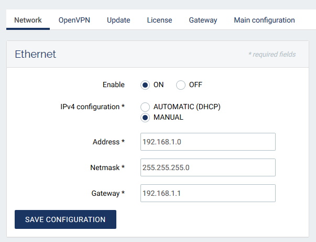Switch to Main configuration tab
This screenshot has height=242, width=316.
pos(264,20)
